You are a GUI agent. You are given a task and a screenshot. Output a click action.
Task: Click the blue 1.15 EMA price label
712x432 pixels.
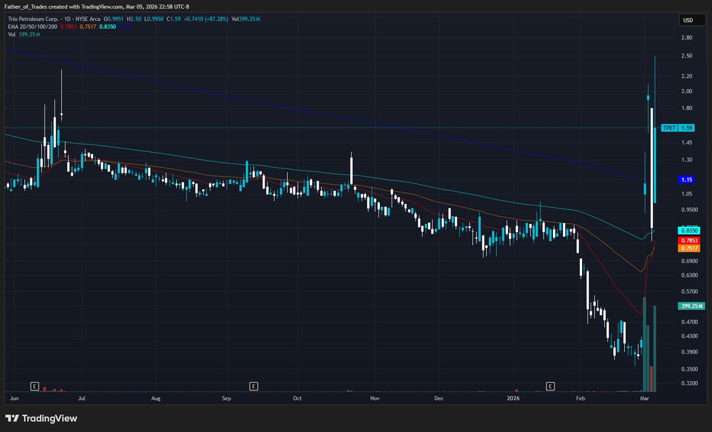tap(687, 179)
